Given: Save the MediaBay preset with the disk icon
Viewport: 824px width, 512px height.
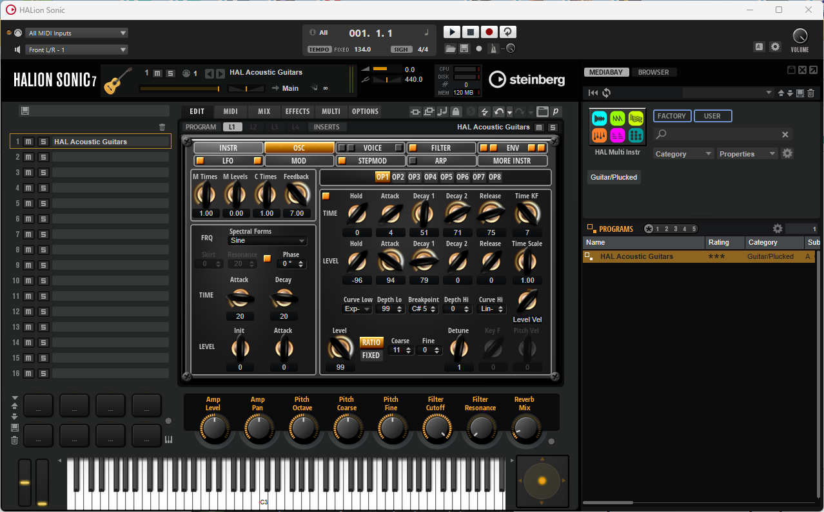Looking at the screenshot, I should pyautogui.click(x=800, y=93).
